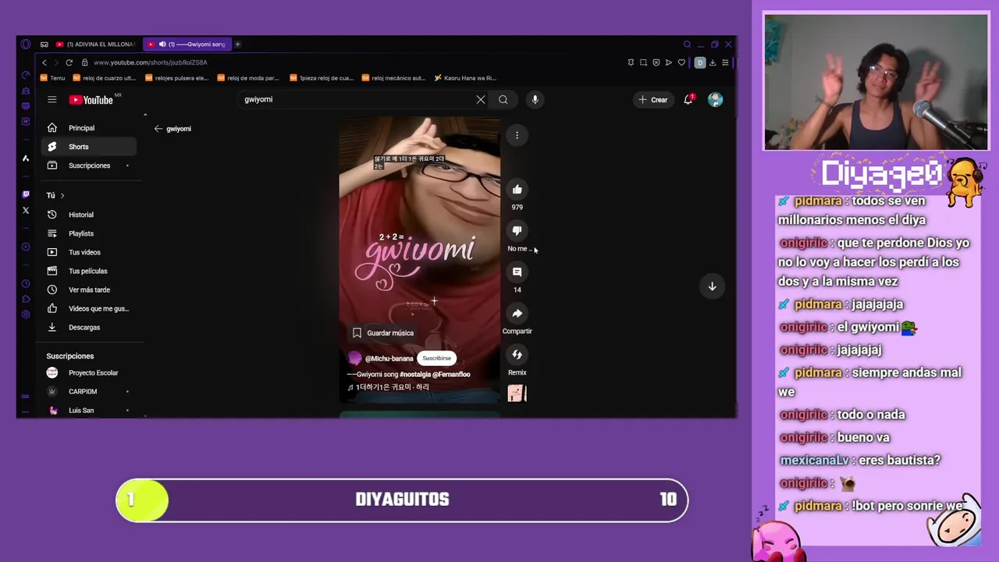Open Historial in sidebar
This screenshot has height=562, width=999.
(88, 215)
